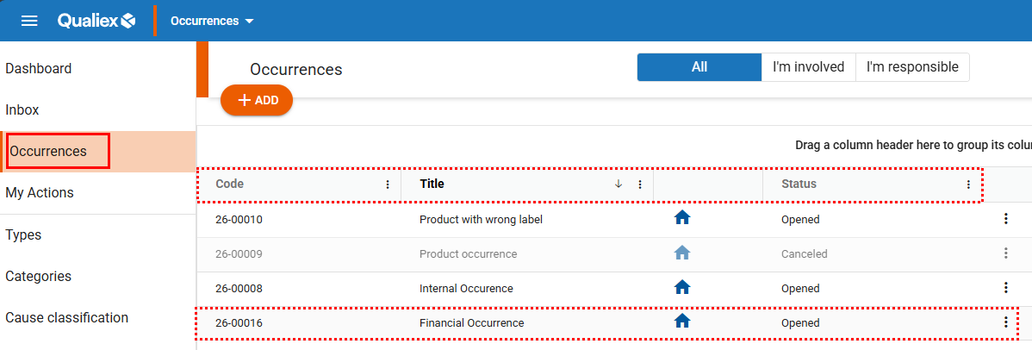Viewport: 1032px width, 350px height.
Task: Go to Dashboard in sidebar
Action: coord(39,69)
